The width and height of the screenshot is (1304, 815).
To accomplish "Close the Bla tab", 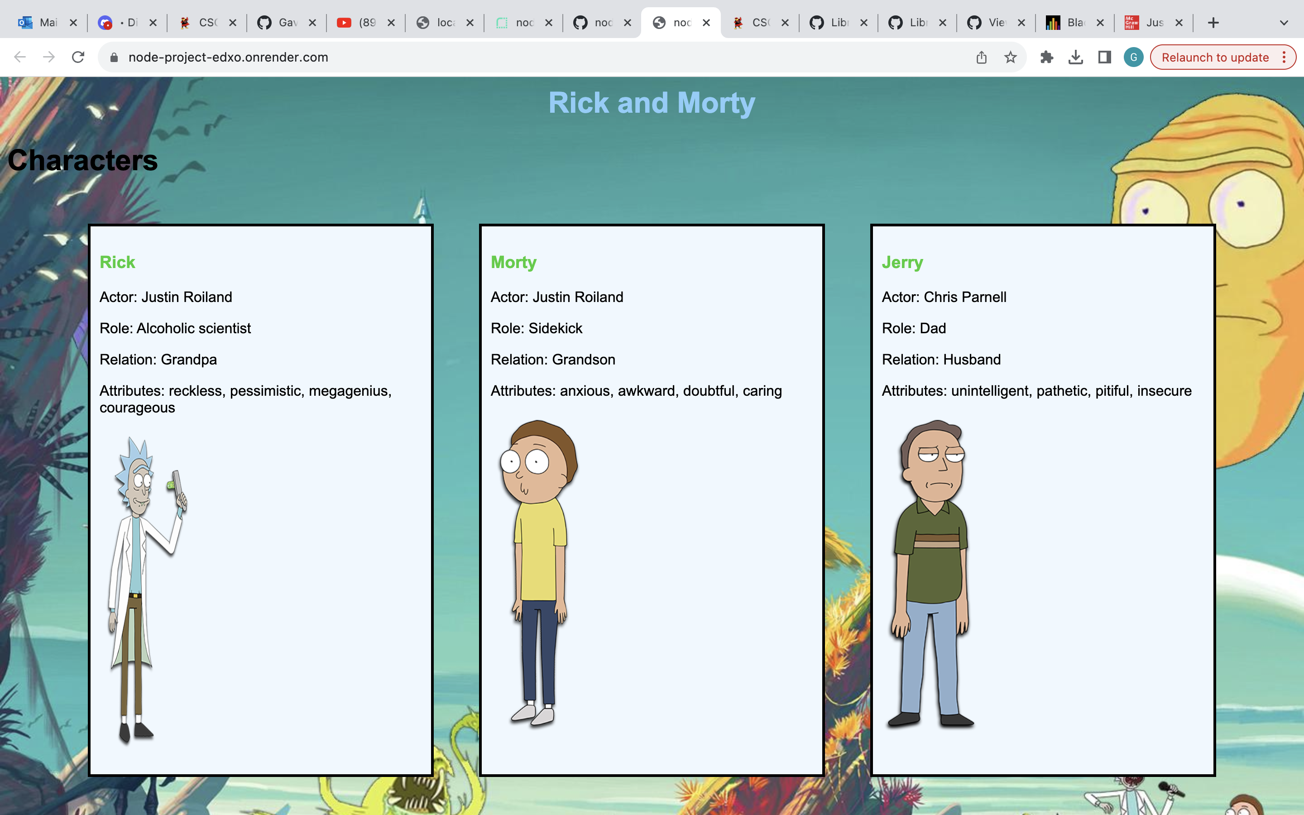I will 1100,23.
